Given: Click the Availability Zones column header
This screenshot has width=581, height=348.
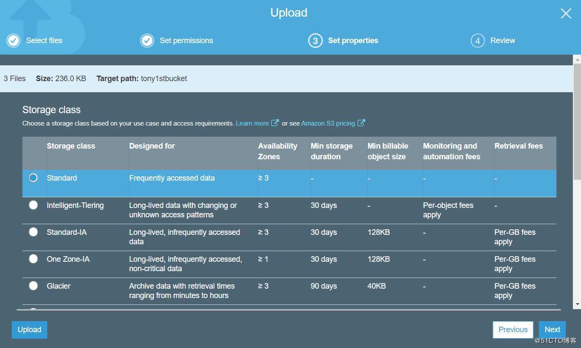Looking at the screenshot, I should (x=278, y=151).
